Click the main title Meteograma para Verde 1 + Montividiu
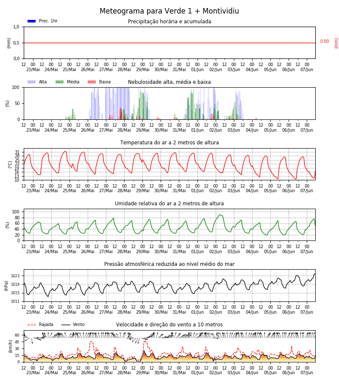 [169, 11]
